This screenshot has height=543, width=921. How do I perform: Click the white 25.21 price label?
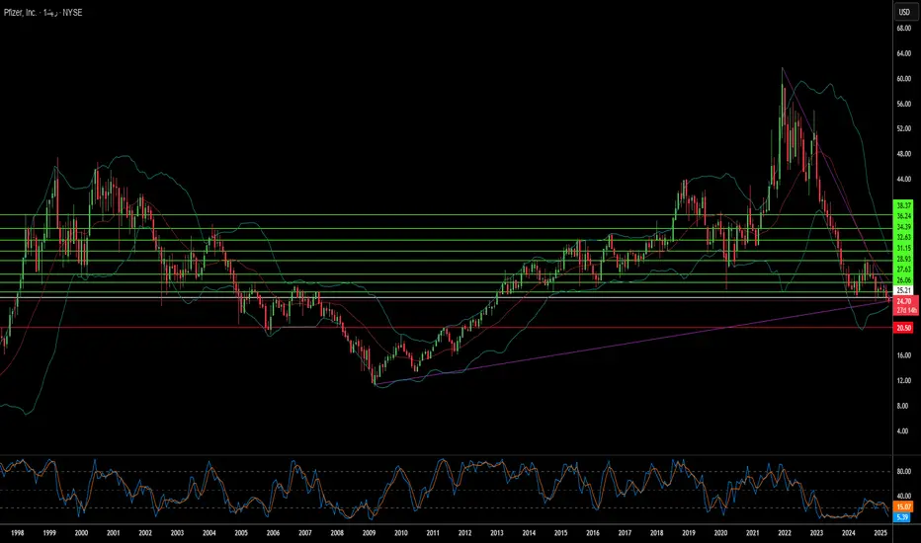pyautogui.click(x=902, y=291)
